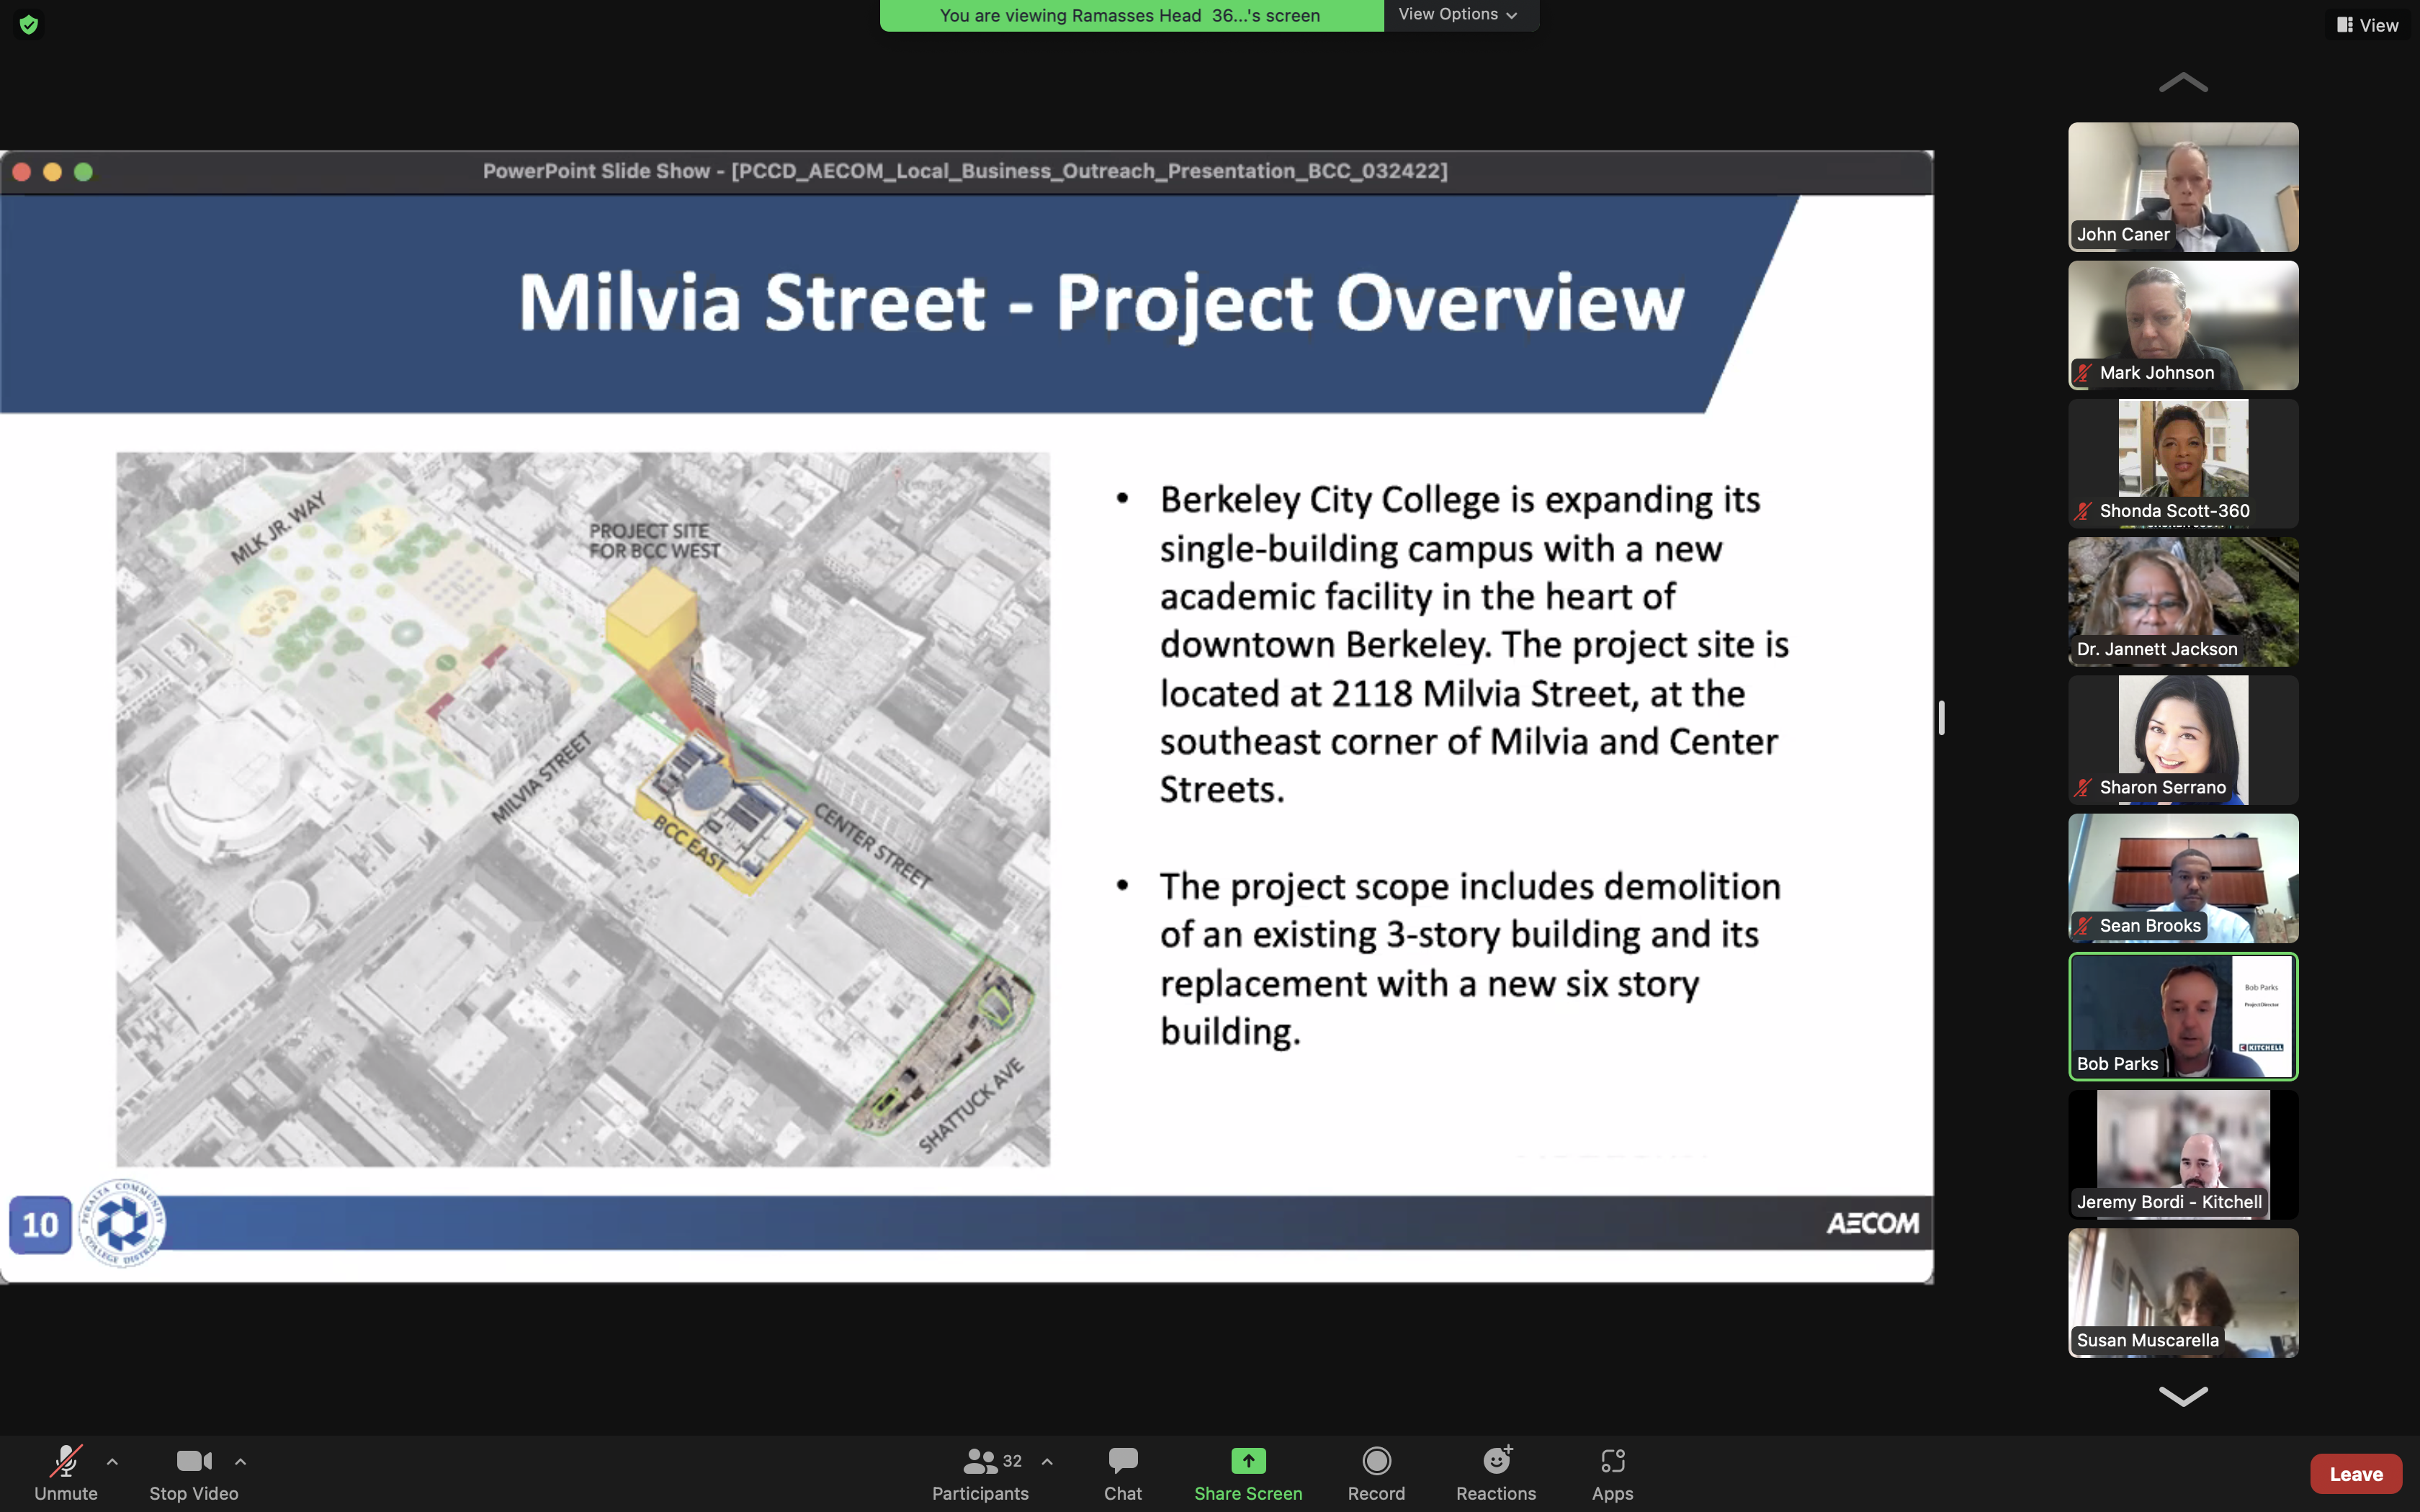This screenshot has height=1512, width=2420.
Task: Expand participants options caret
Action: (1047, 1461)
